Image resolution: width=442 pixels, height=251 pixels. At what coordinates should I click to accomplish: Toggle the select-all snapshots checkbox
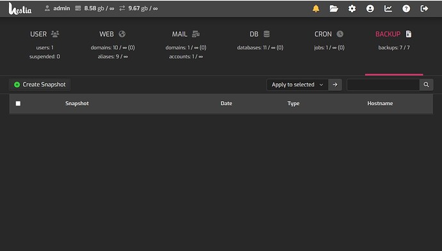(18, 103)
